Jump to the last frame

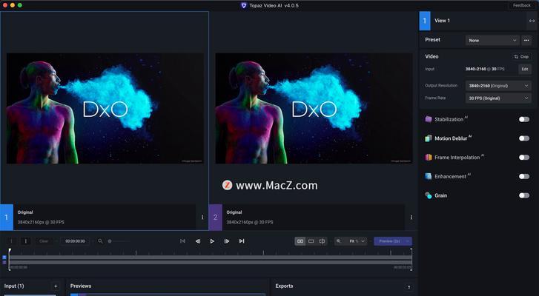coord(242,241)
